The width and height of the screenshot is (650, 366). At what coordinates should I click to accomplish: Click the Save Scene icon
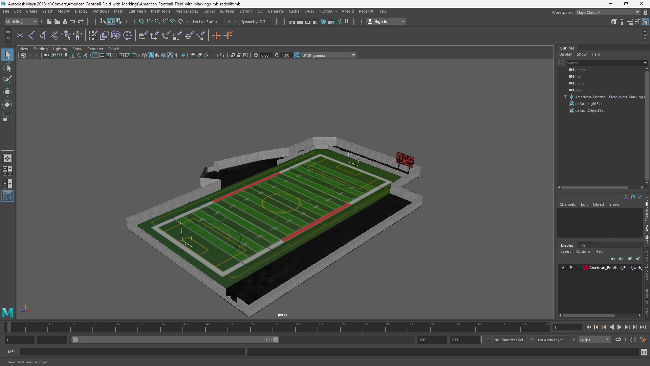[65, 22]
